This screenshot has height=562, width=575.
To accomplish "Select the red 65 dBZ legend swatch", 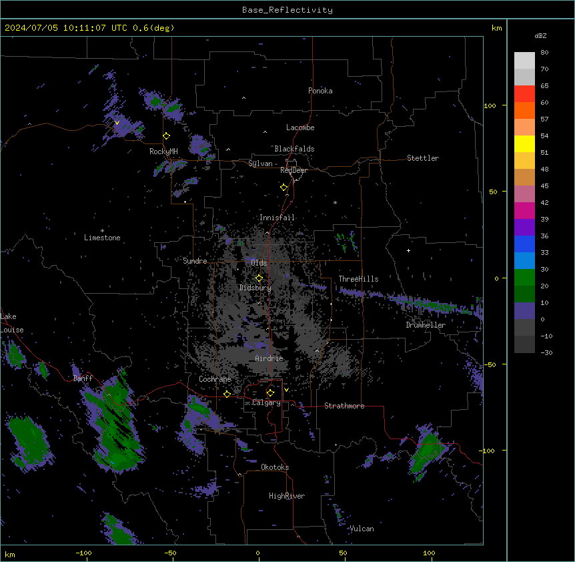I will point(524,94).
